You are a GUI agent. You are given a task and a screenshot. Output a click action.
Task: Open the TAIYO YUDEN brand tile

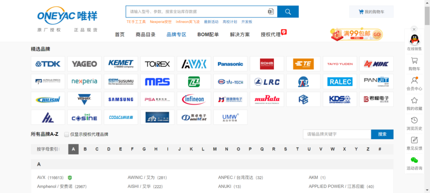pyautogui.click(x=340, y=64)
